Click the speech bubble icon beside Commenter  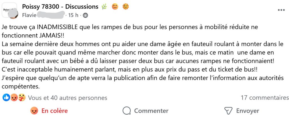tap(127, 111)
